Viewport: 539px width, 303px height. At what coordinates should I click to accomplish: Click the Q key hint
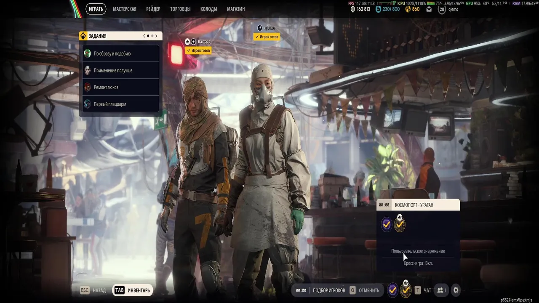coord(352,290)
